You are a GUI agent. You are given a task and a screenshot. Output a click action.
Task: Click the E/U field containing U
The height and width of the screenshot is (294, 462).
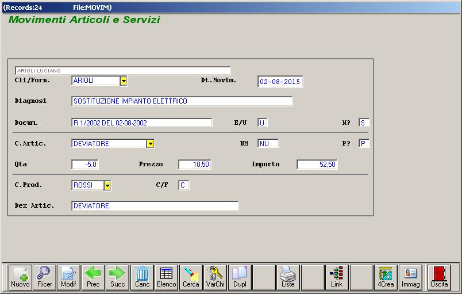(262, 123)
